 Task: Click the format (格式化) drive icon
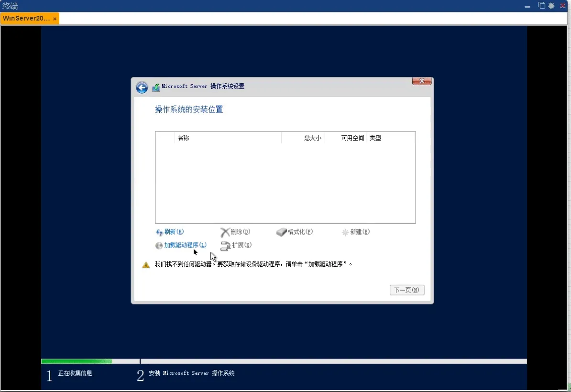281,232
